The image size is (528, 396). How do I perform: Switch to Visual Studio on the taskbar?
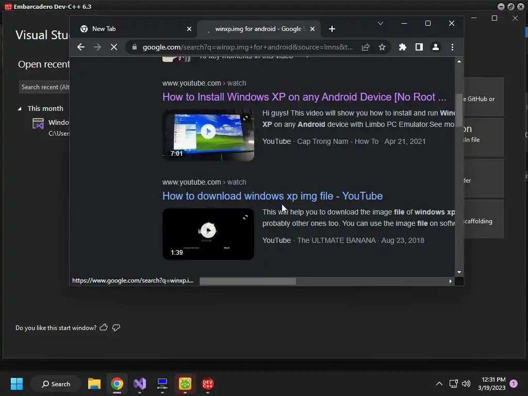point(140,384)
